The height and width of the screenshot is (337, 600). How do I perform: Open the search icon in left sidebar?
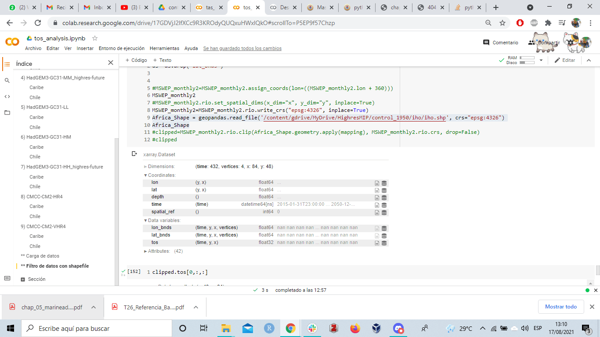click(6, 81)
